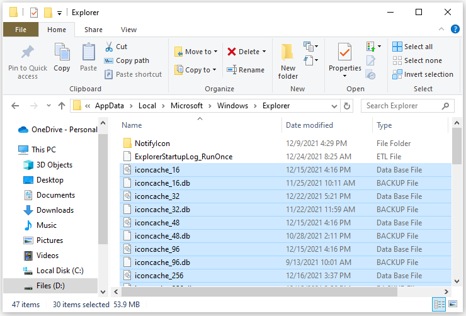Go back with the left arrow
Viewport: 466px width, 316px height.
click(15, 106)
